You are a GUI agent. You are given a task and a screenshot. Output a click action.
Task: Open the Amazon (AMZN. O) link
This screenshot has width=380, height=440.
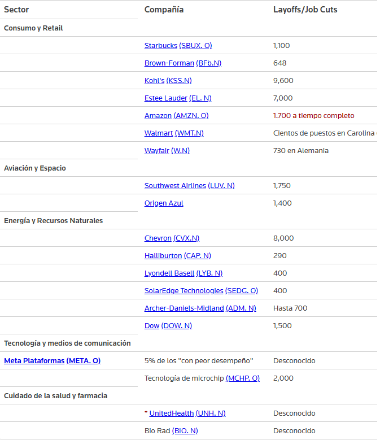[x=176, y=116]
